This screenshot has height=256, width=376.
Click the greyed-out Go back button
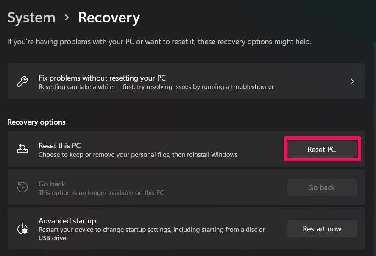pos(321,187)
